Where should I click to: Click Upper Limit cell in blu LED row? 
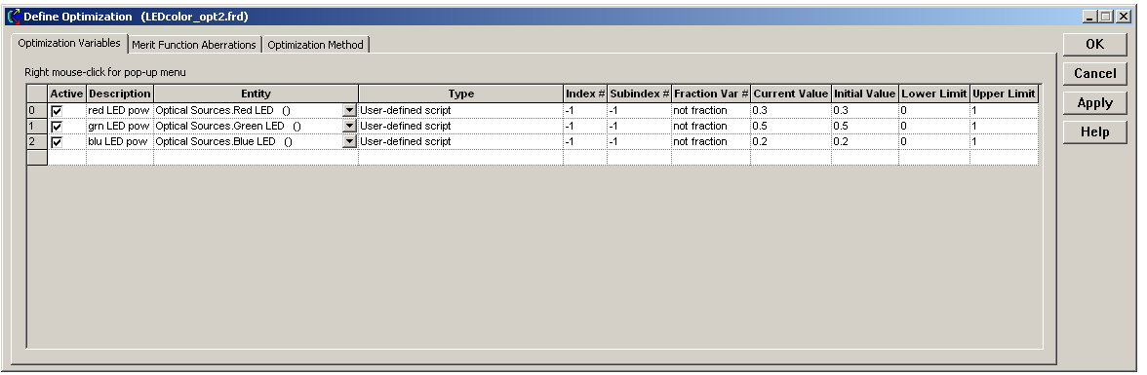[x=1004, y=142]
